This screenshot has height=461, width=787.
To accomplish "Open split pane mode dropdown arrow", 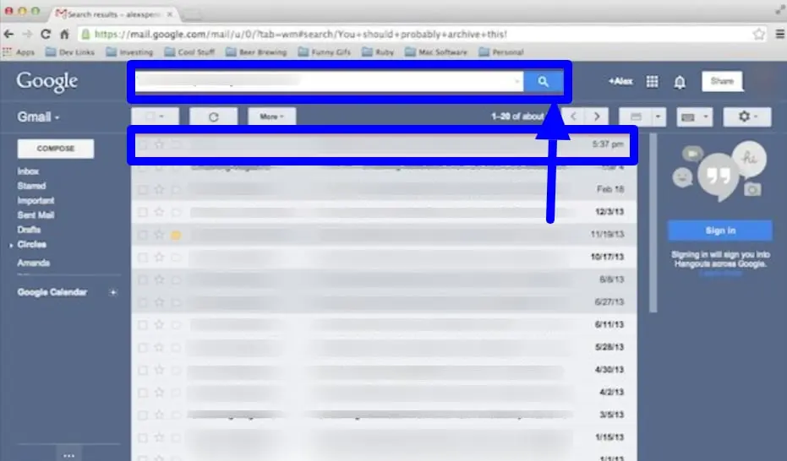I will pos(658,117).
